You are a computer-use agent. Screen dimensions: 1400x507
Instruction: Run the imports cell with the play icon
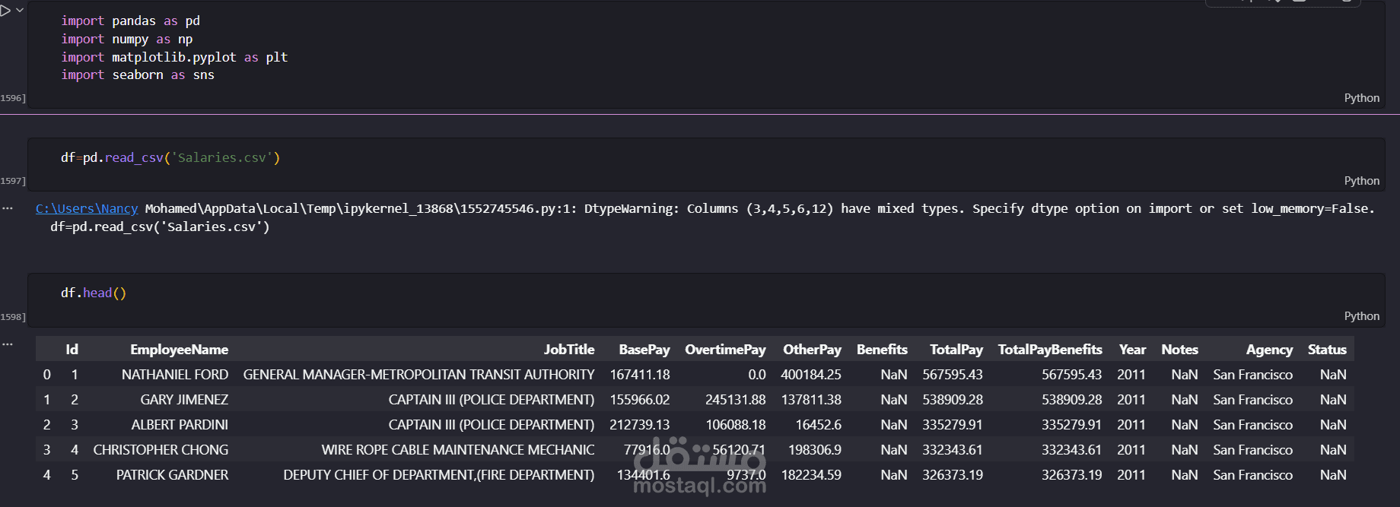click(5, 11)
